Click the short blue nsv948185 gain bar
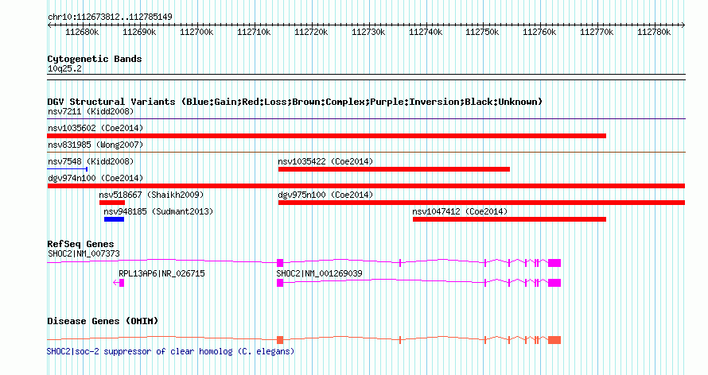 pyautogui.click(x=114, y=219)
